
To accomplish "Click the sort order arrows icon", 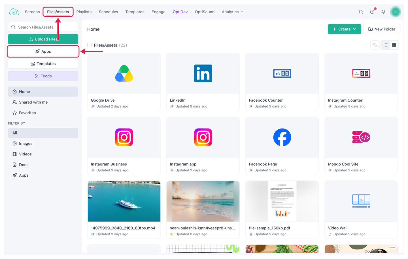I will [375, 45].
